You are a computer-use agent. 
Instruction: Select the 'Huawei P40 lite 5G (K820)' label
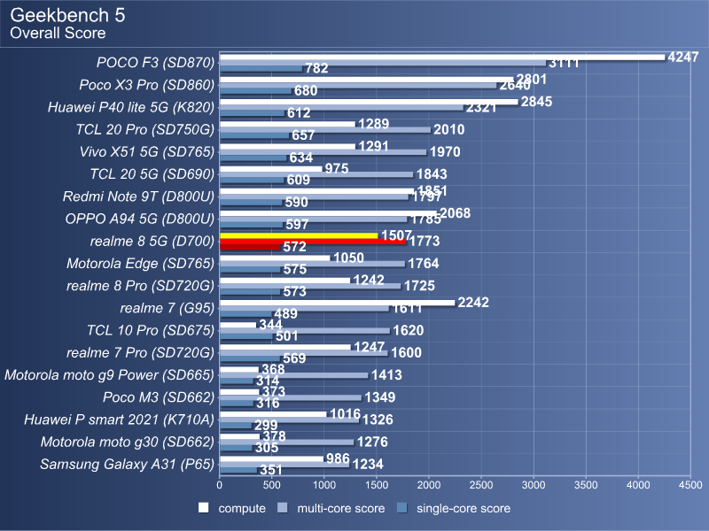click(x=131, y=107)
